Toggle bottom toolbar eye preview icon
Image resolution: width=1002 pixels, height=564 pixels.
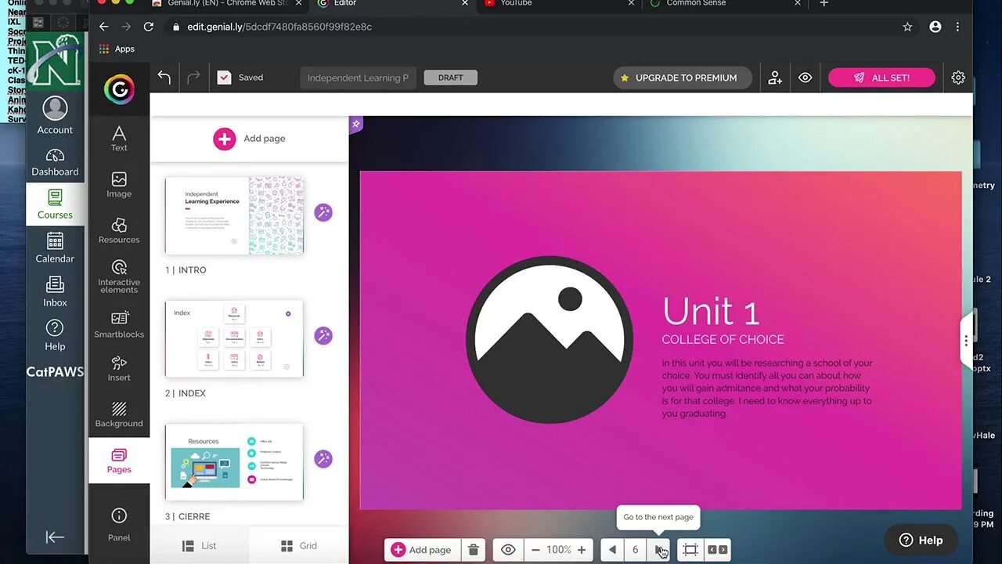tap(508, 550)
